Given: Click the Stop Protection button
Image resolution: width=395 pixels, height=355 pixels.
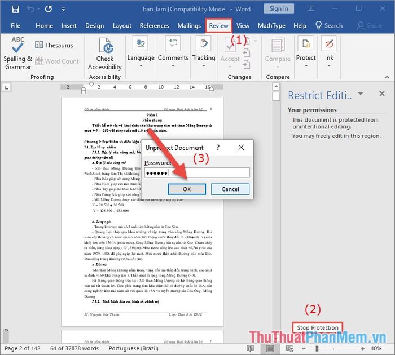Looking at the screenshot, I should [318, 327].
